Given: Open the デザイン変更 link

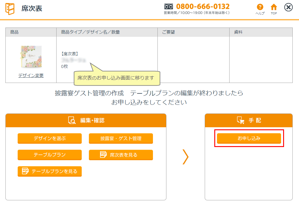Looking at the screenshot, I should (x=31, y=75).
